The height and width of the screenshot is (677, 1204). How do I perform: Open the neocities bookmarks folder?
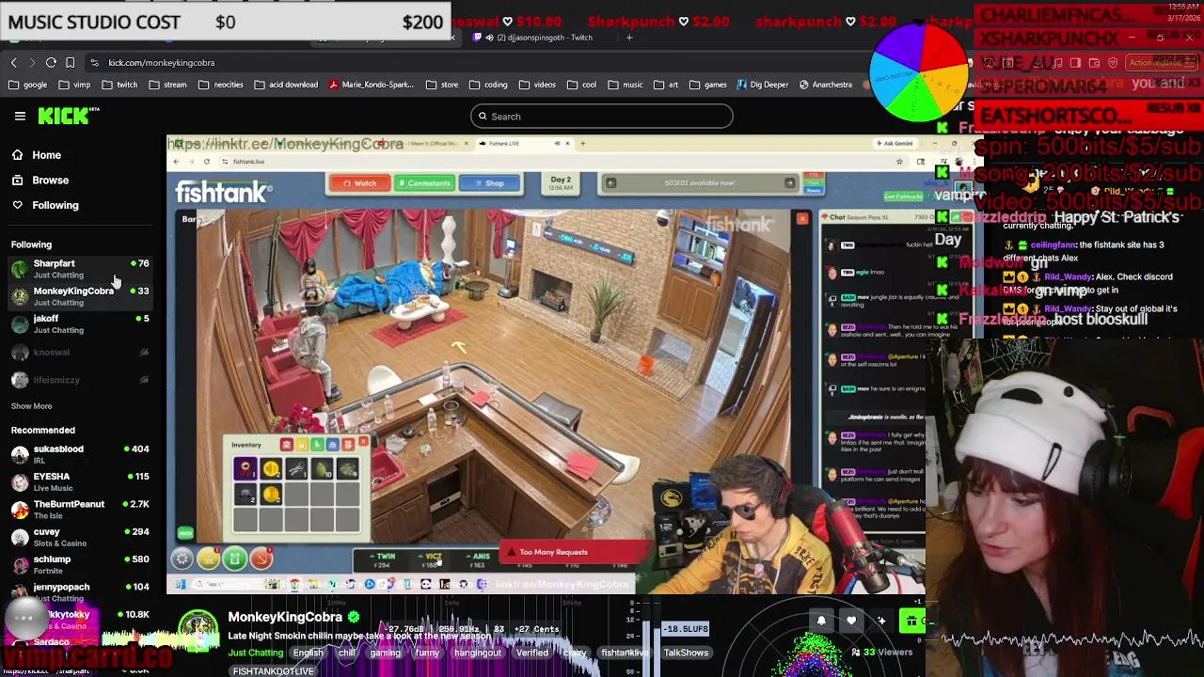220,85
